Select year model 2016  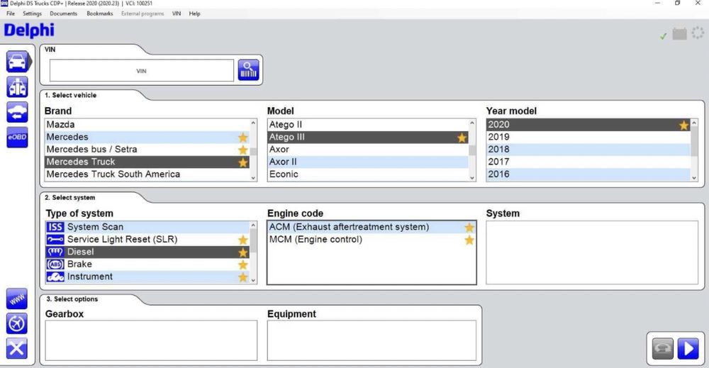[588, 174]
